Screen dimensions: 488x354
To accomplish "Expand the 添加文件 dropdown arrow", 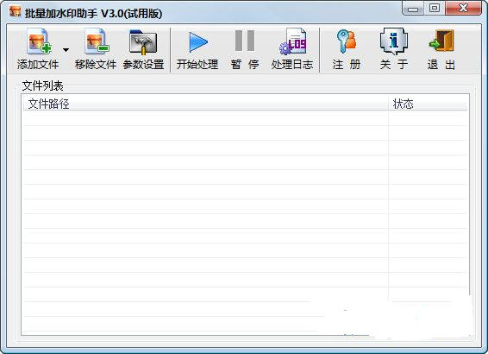I will pyautogui.click(x=66, y=50).
